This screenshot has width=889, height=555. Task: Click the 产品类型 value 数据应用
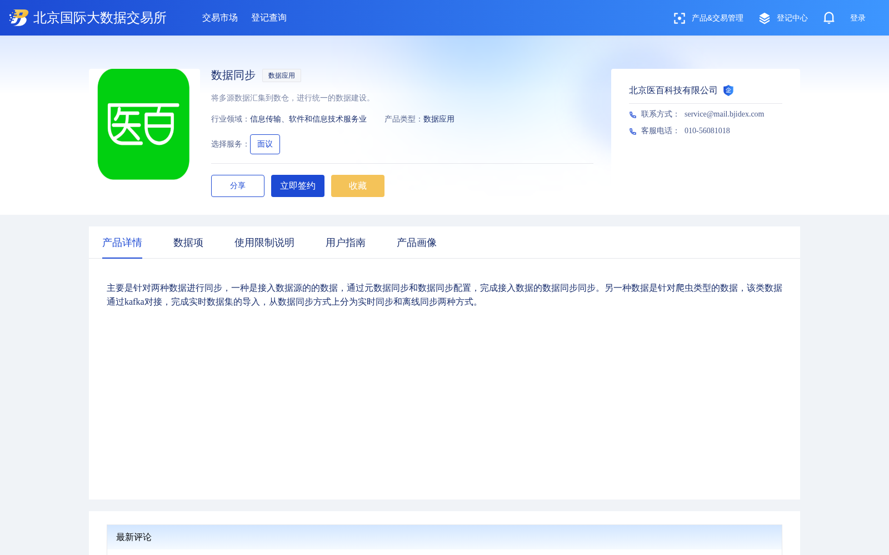click(x=439, y=119)
